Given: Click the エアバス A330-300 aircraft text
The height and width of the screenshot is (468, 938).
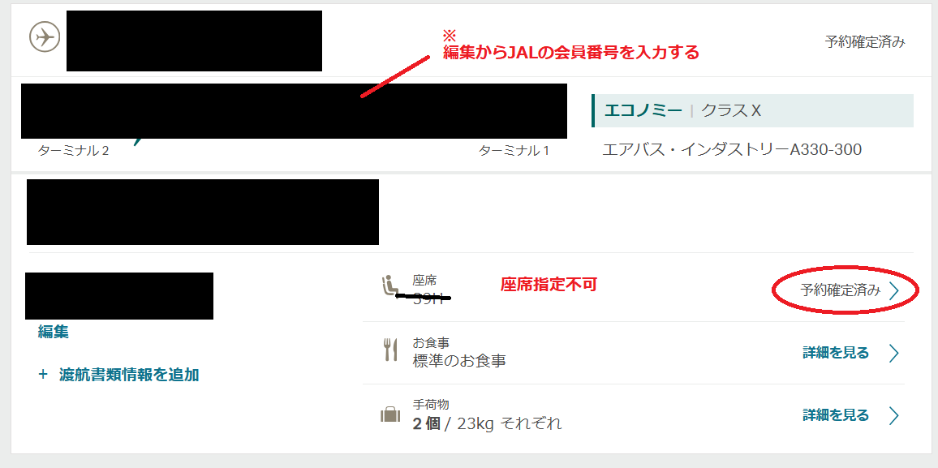Looking at the screenshot, I should [732, 148].
